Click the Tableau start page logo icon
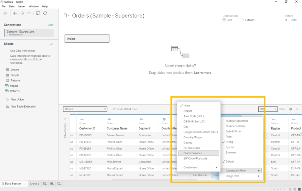This screenshot has height=191, width=302. [5, 13]
